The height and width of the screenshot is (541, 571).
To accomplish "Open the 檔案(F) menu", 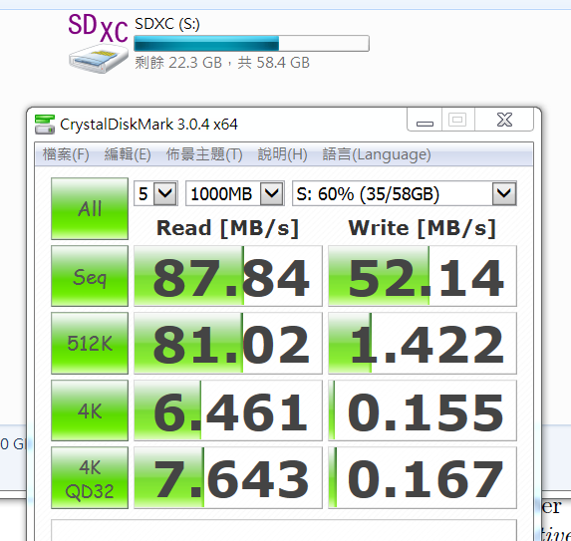I will pos(66,154).
